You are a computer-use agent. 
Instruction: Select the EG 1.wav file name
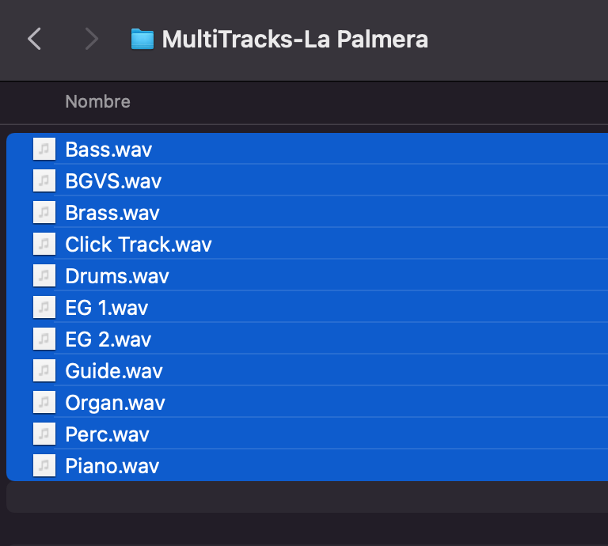(x=107, y=308)
